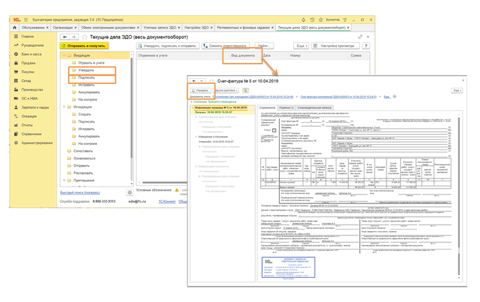Open the Банк и касса section
Screen dimensions: 480x302
pyautogui.click(x=33, y=54)
